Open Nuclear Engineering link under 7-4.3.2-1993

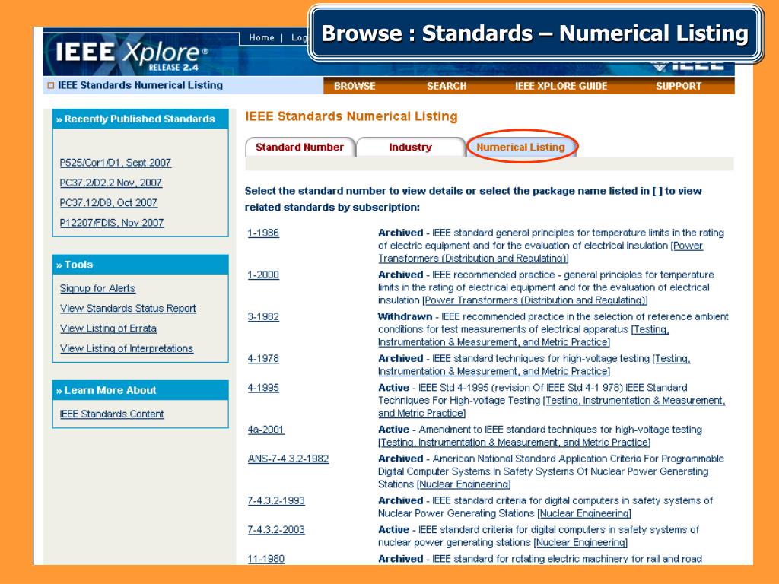click(x=584, y=513)
